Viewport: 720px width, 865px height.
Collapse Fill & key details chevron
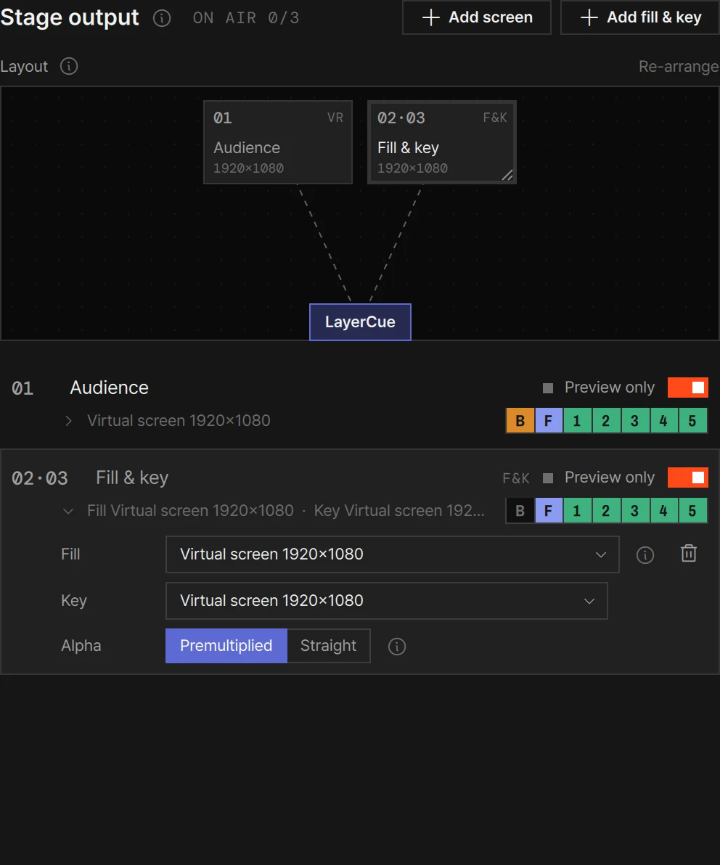(x=68, y=511)
